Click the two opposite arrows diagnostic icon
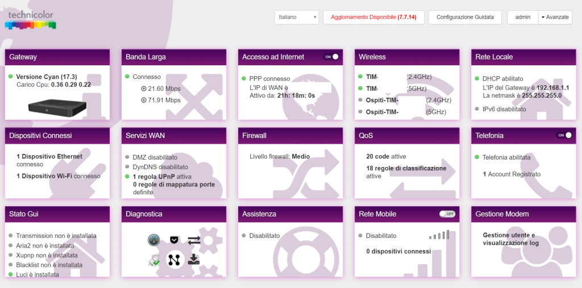Screen dimensions: 582x288 click(x=194, y=240)
